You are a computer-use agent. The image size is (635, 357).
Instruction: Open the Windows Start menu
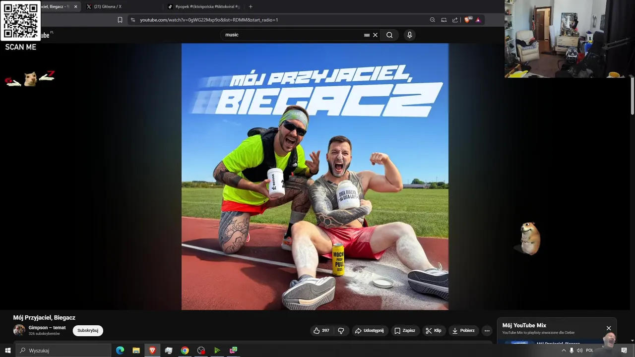pyautogui.click(x=7, y=351)
